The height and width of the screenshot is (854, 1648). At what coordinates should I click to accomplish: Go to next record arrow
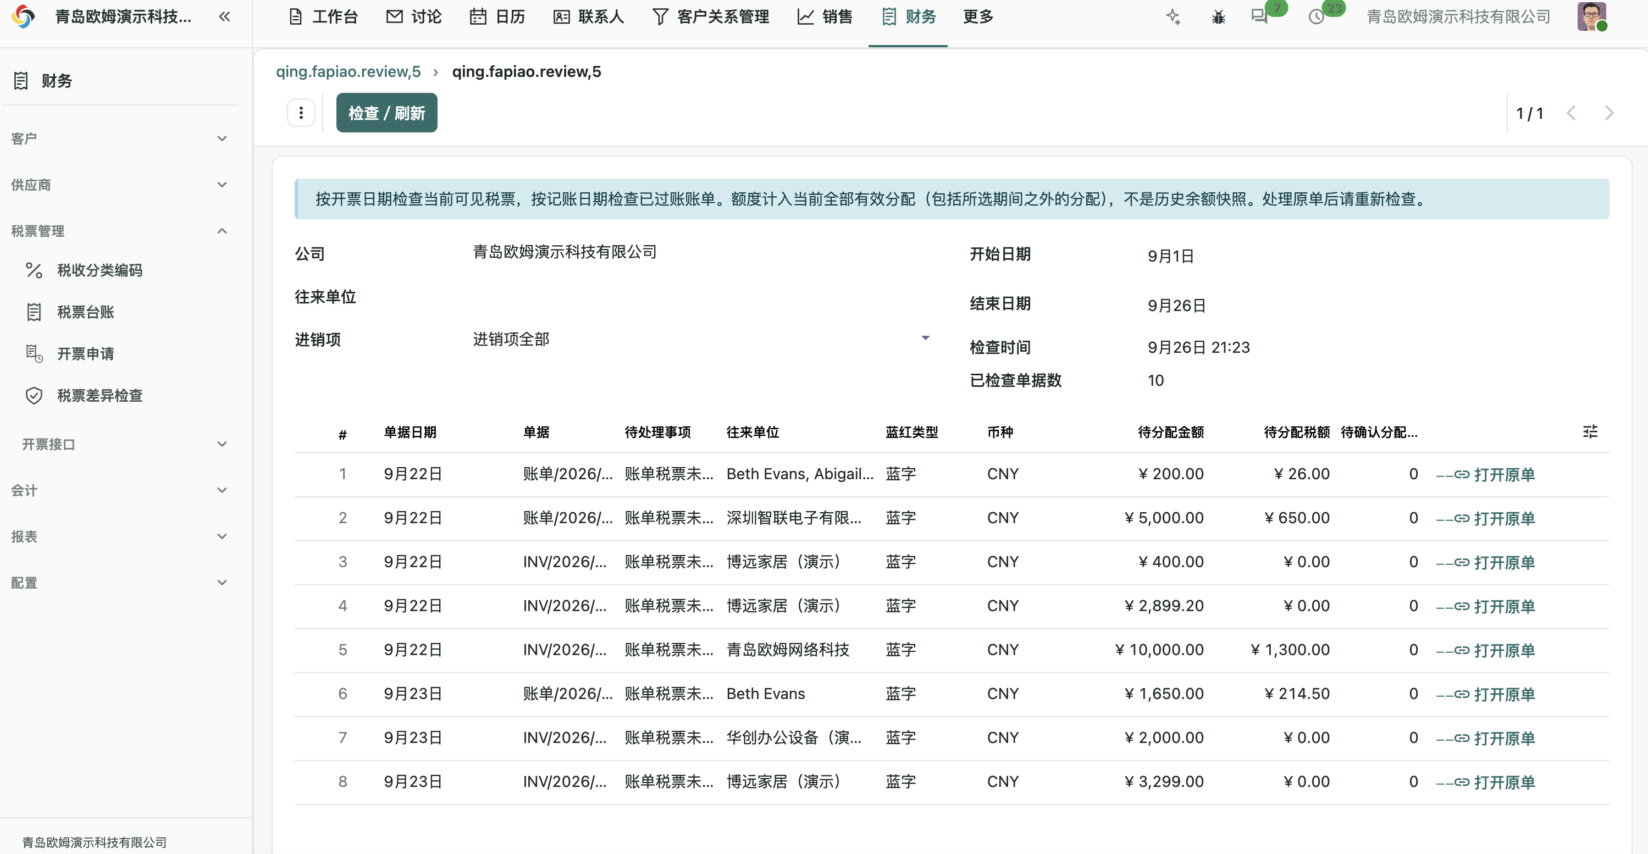click(x=1609, y=113)
